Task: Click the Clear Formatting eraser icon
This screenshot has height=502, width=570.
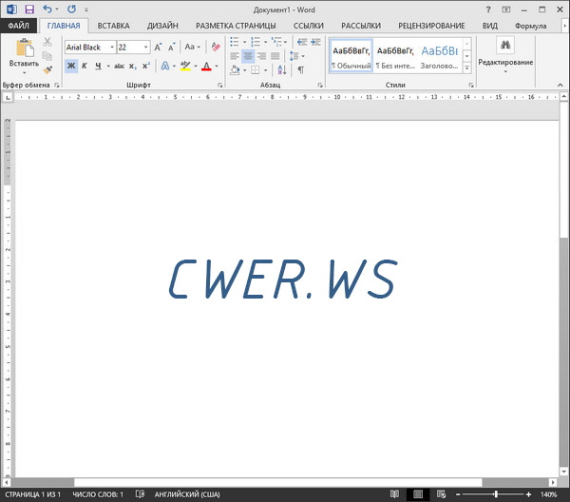Action: point(215,47)
